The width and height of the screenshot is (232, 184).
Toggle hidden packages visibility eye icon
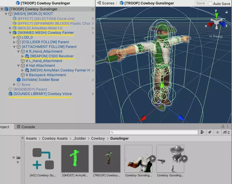pyautogui.click(x=226, y=132)
